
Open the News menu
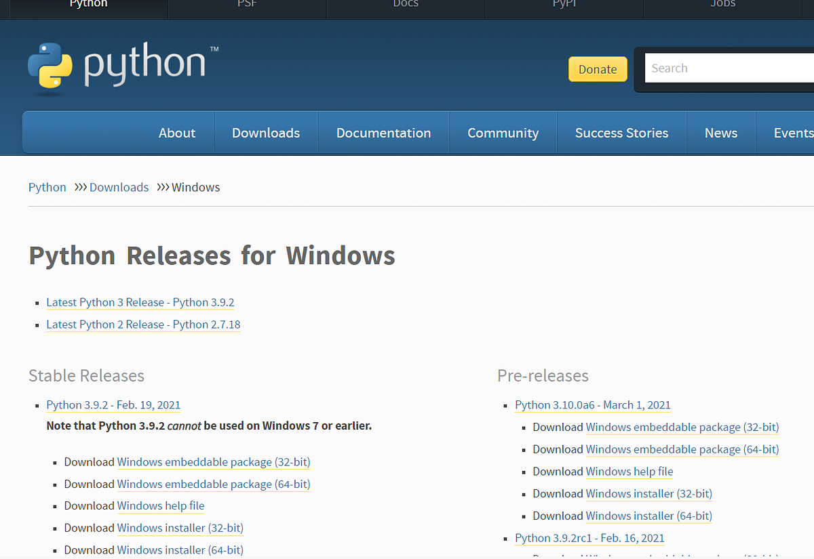tap(720, 133)
